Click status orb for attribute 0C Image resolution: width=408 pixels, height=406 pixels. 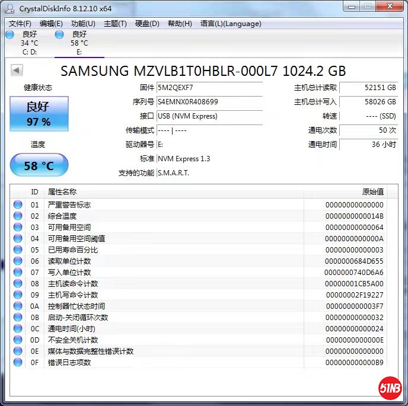tap(18, 329)
